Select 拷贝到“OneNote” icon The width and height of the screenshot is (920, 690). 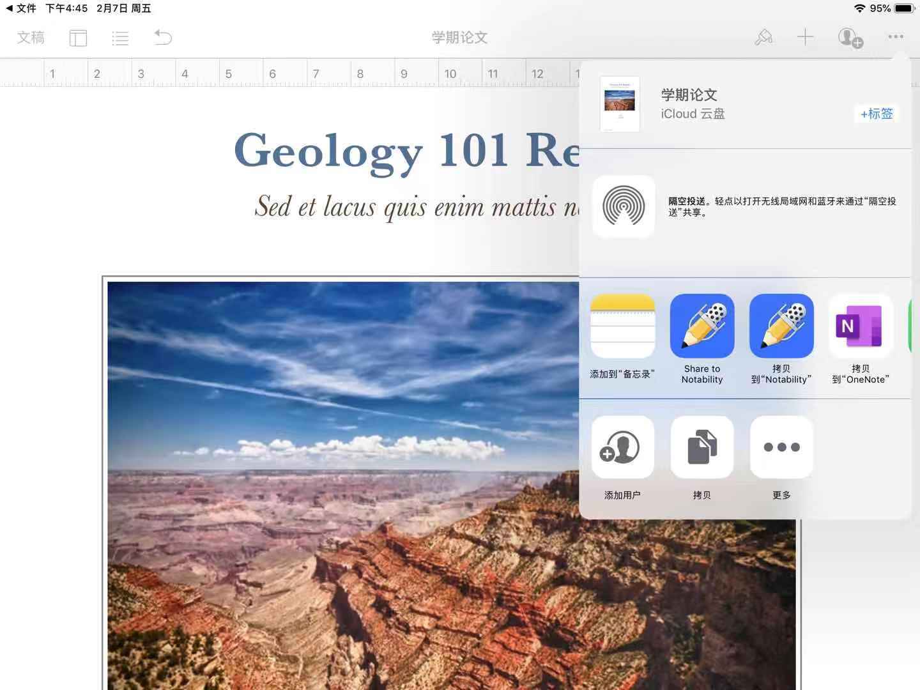coord(861,326)
